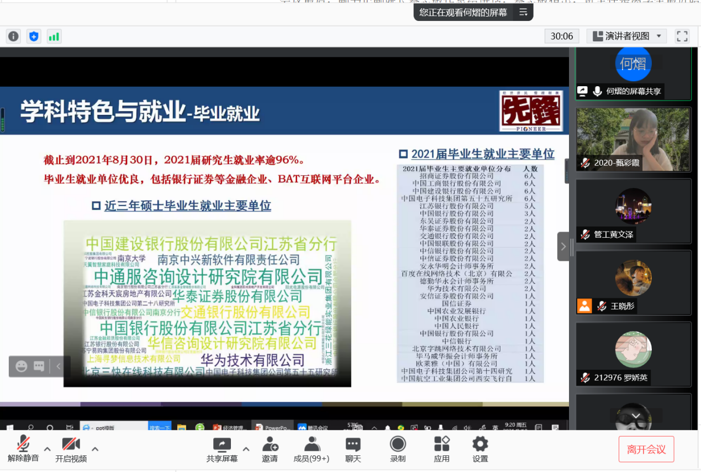Open the Speaker View (演讲者视图) dropdown
This screenshot has height=472, width=701.
pos(626,36)
